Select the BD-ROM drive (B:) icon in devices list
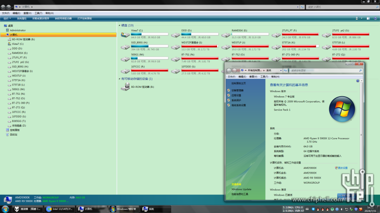This screenshot has height=213, width=380. click(126, 87)
